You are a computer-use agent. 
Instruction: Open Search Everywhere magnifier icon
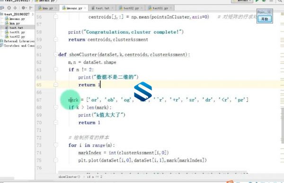click(280, 1)
